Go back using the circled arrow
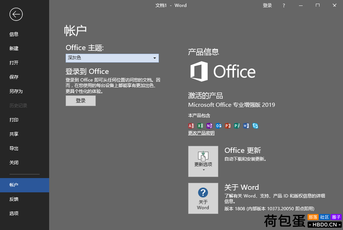The width and height of the screenshot is (343, 230). 16,14
